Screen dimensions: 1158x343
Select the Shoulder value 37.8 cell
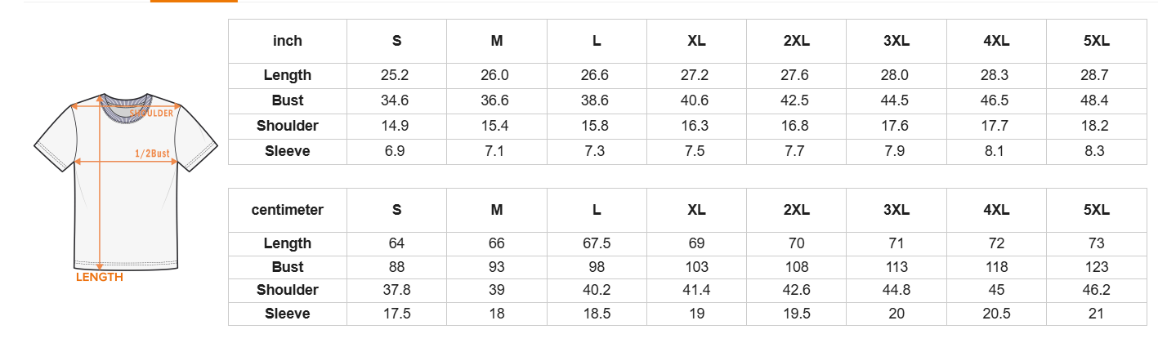396,290
